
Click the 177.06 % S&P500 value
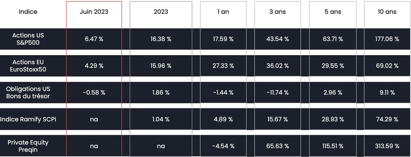387,39
